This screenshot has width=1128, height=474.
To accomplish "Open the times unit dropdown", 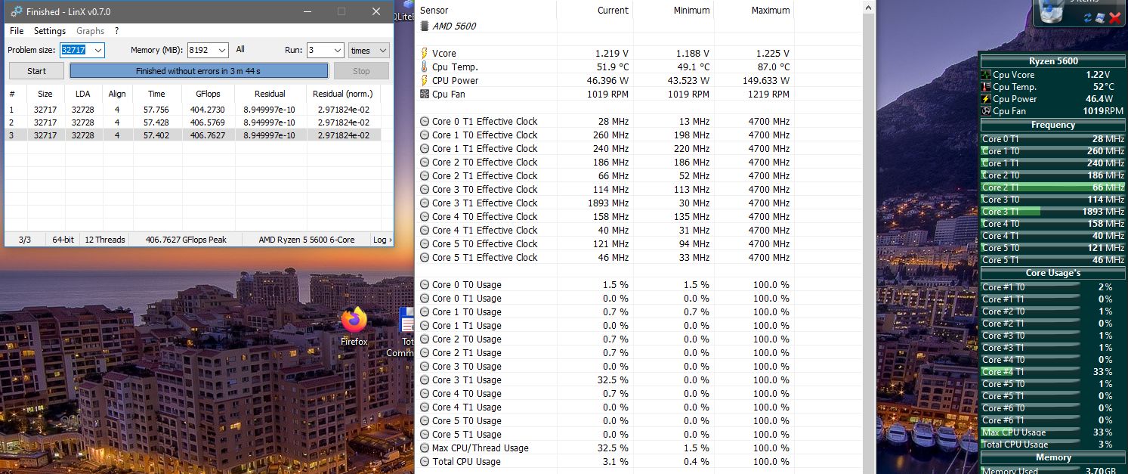I will click(x=369, y=50).
